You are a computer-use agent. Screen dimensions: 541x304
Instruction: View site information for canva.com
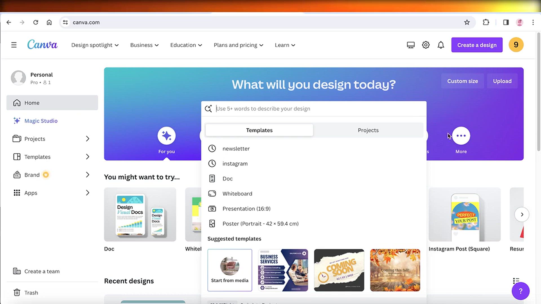tap(65, 22)
